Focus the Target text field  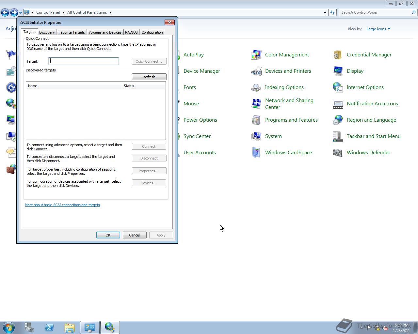[x=84, y=61]
